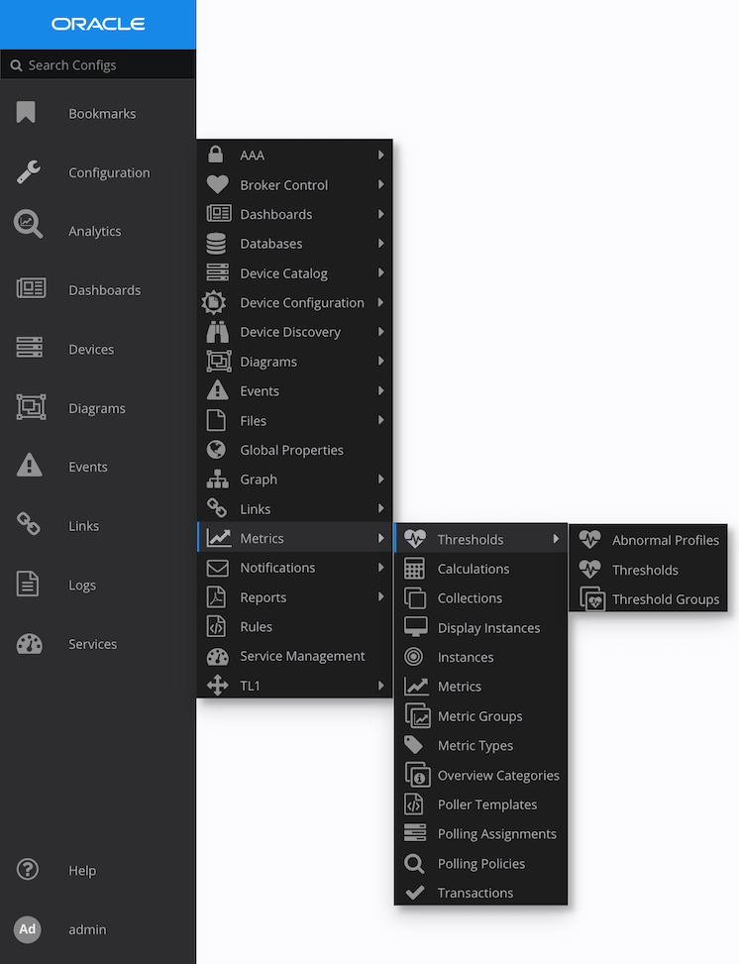Click the Configuration wrench icon

tap(29, 172)
